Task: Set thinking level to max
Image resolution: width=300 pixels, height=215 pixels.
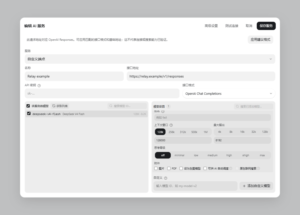Action: (x=262, y=155)
